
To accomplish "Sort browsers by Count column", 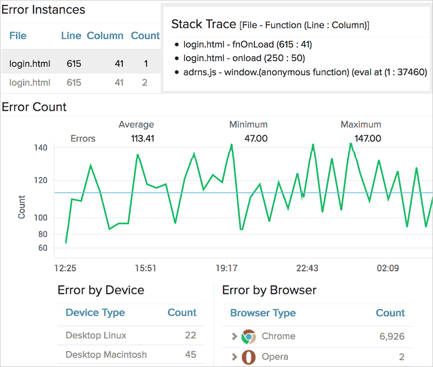I will pos(391,313).
